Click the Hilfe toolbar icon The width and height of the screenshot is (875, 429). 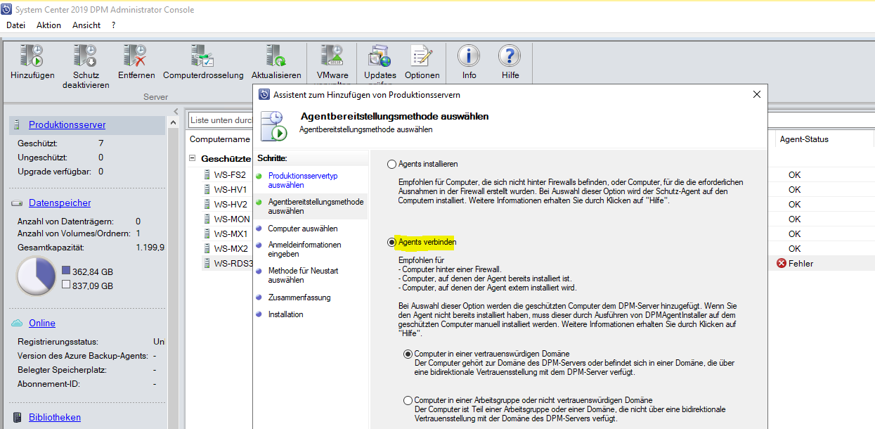510,56
